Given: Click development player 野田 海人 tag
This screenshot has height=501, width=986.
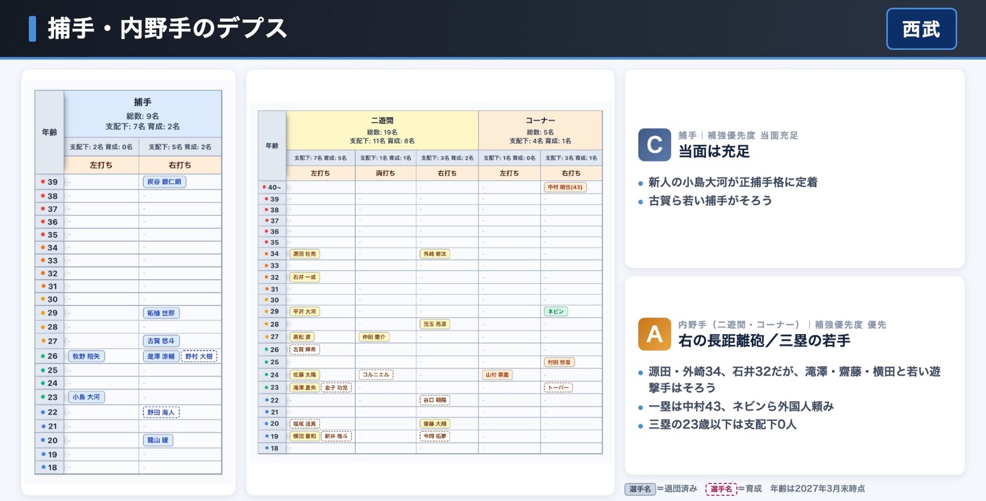Looking at the screenshot, I should [x=161, y=412].
